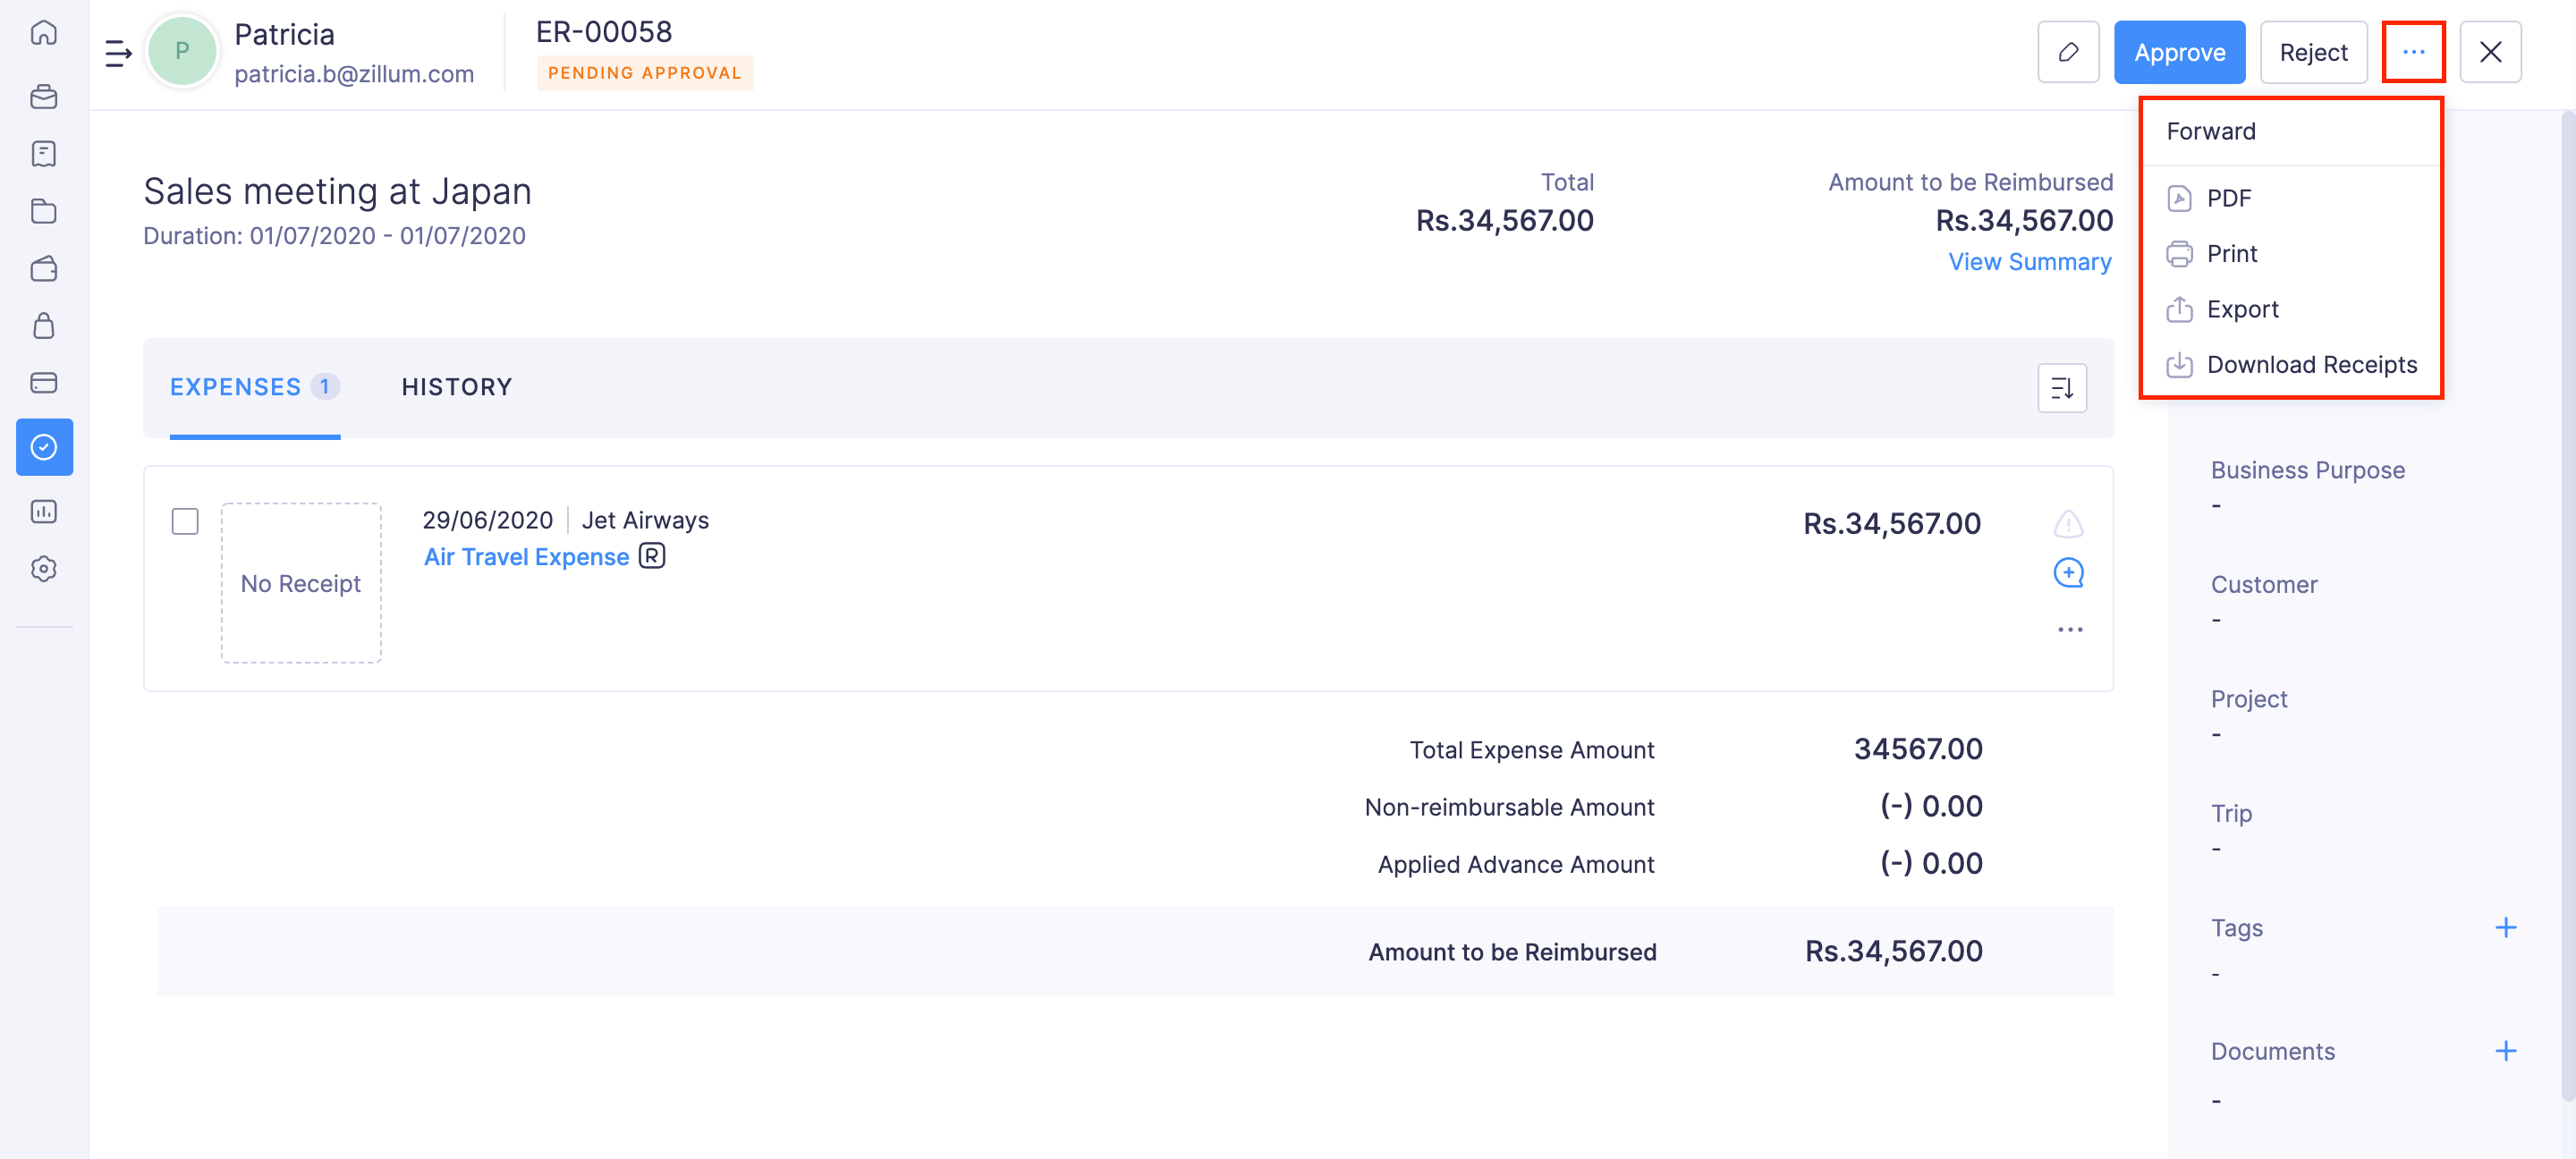Open the Cards icon in sidebar
The image size is (2576, 1159).
click(x=44, y=383)
